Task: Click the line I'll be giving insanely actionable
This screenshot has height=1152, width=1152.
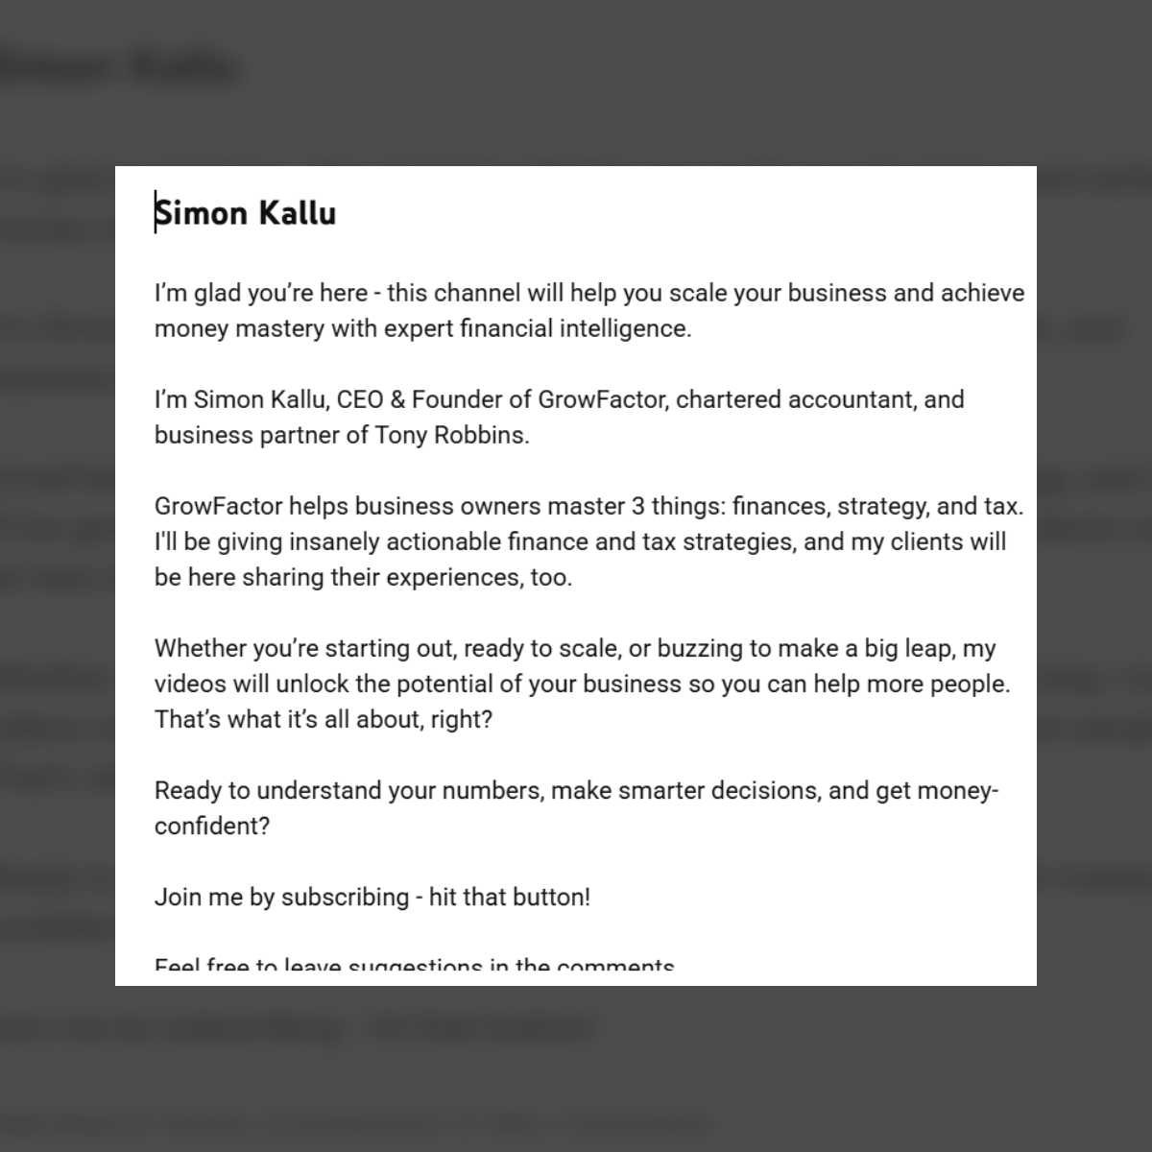Action: (581, 541)
